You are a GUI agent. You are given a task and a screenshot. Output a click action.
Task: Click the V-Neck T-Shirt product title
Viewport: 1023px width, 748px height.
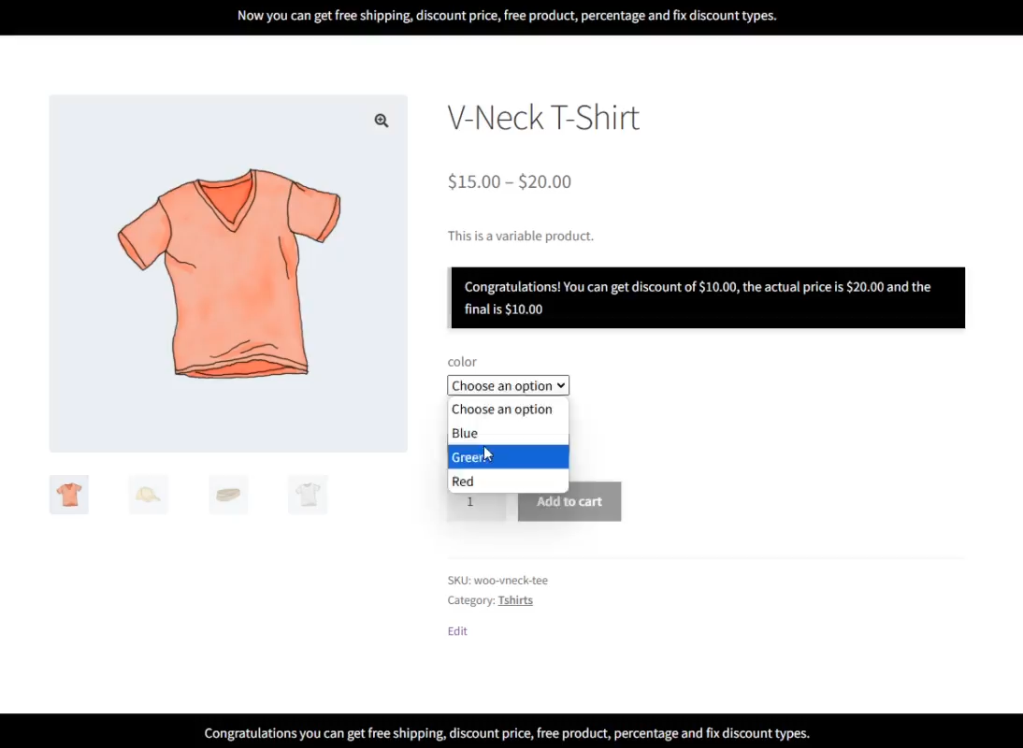pos(543,118)
